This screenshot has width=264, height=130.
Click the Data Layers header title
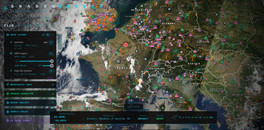coord(18,35)
